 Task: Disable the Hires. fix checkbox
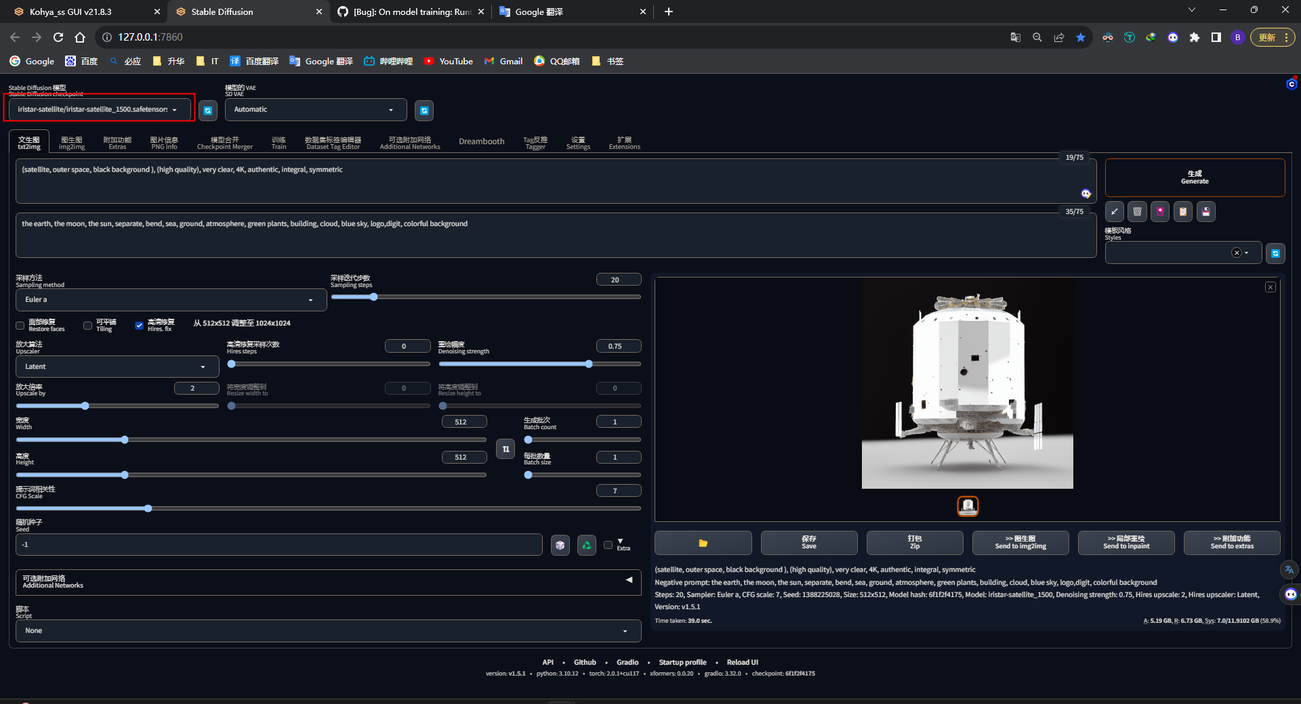tap(140, 326)
